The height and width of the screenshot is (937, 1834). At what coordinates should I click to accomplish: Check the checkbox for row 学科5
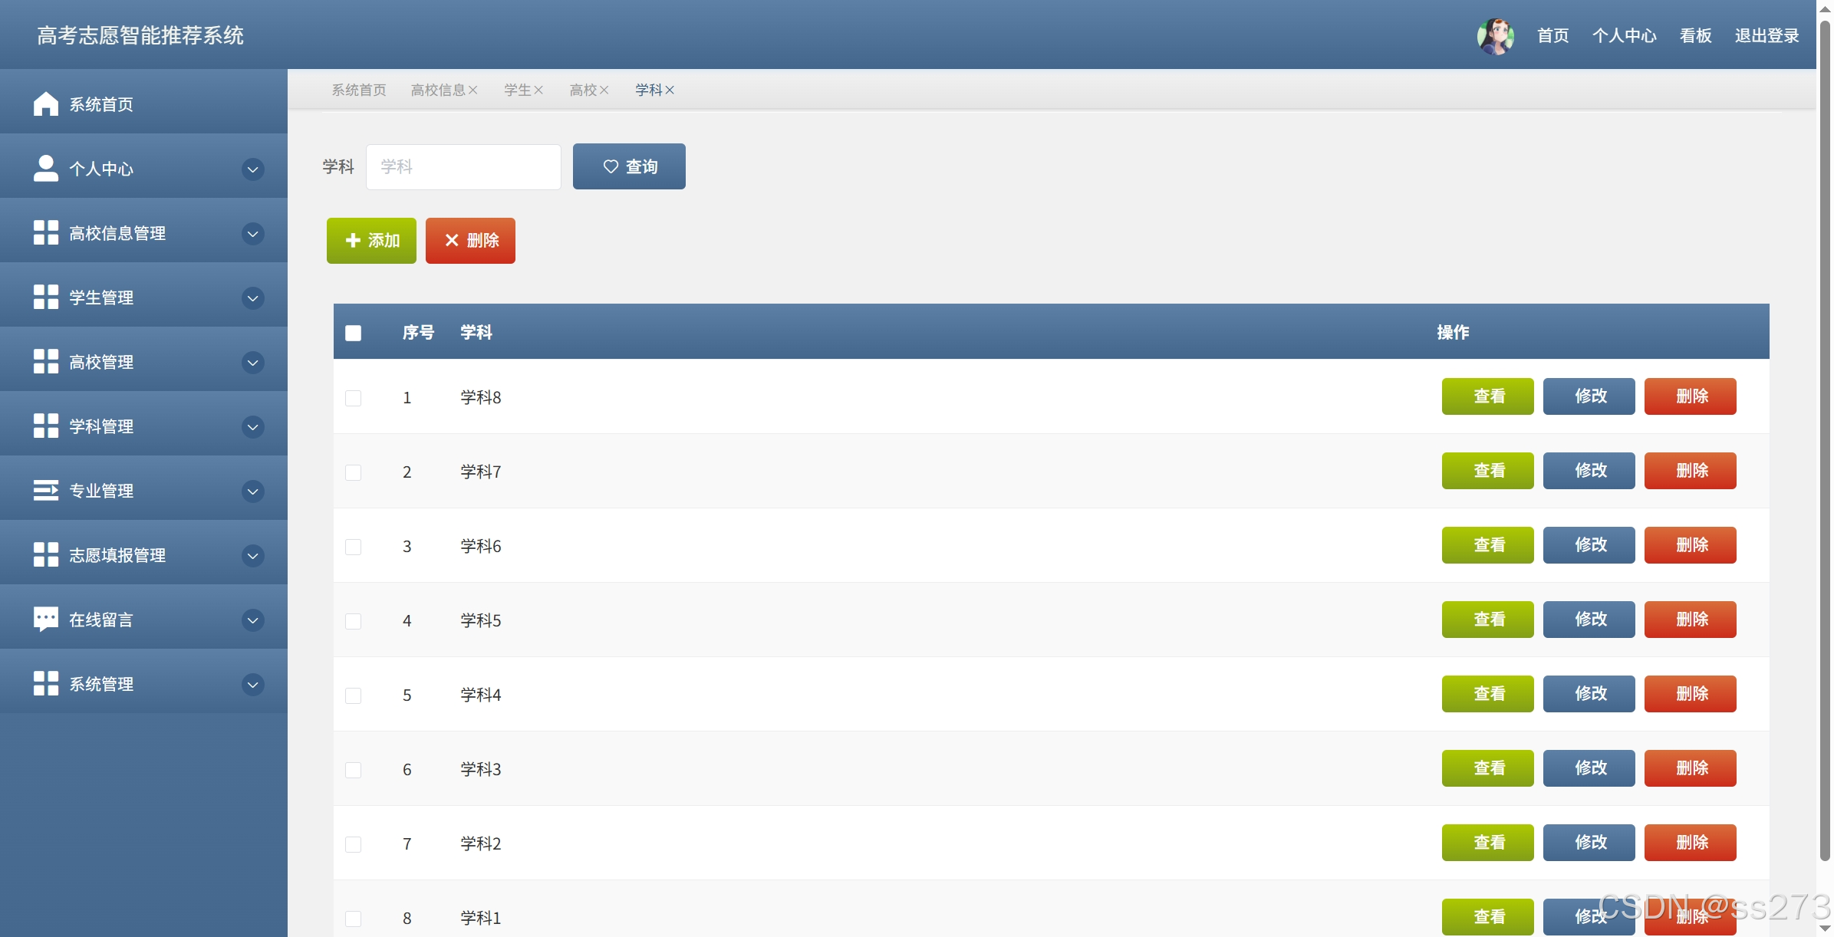353,621
